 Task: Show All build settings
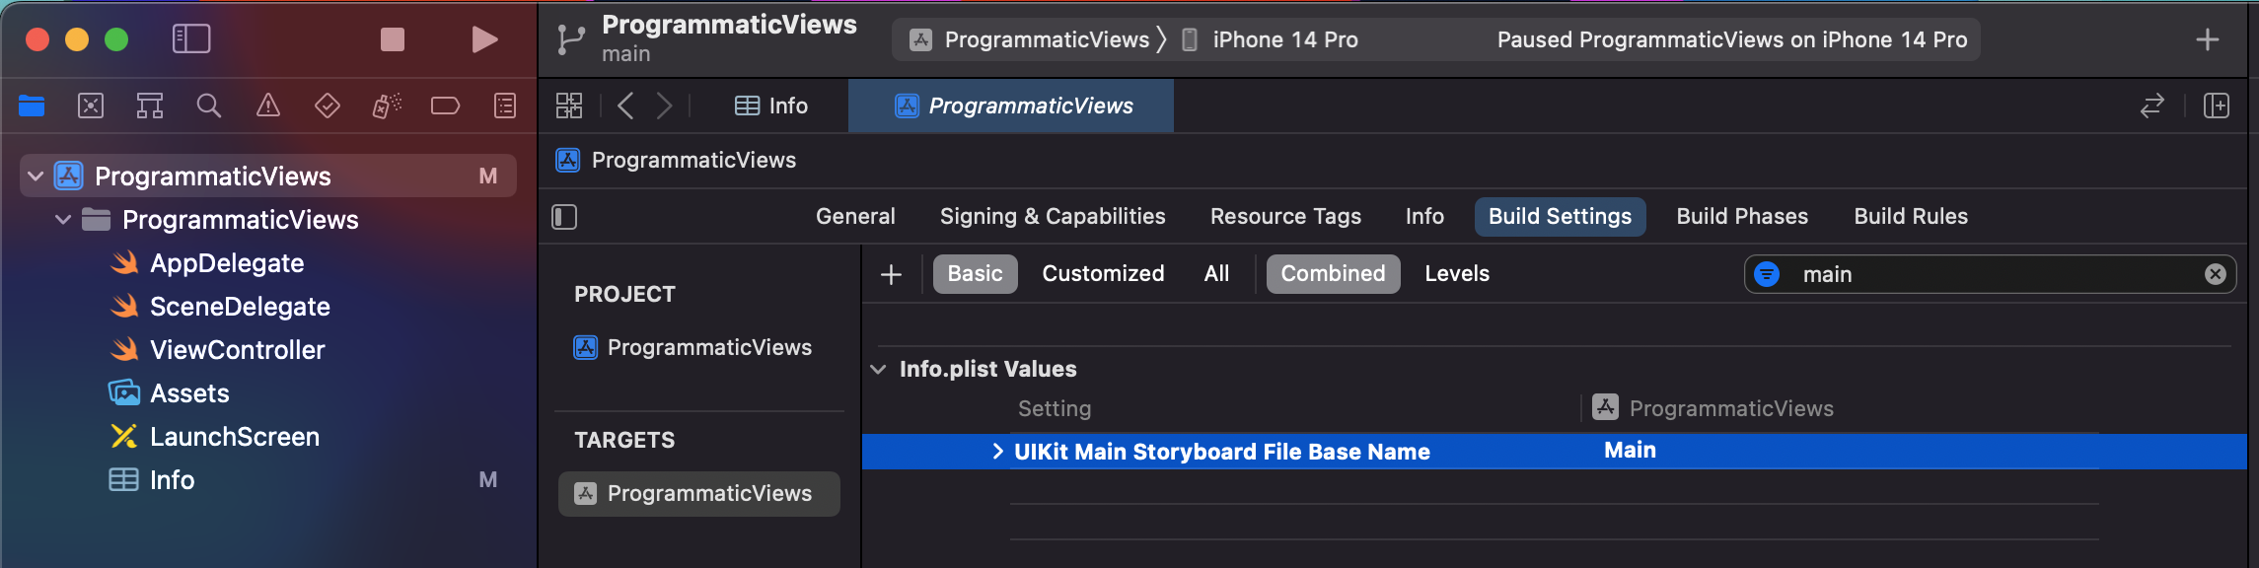[1216, 274]
